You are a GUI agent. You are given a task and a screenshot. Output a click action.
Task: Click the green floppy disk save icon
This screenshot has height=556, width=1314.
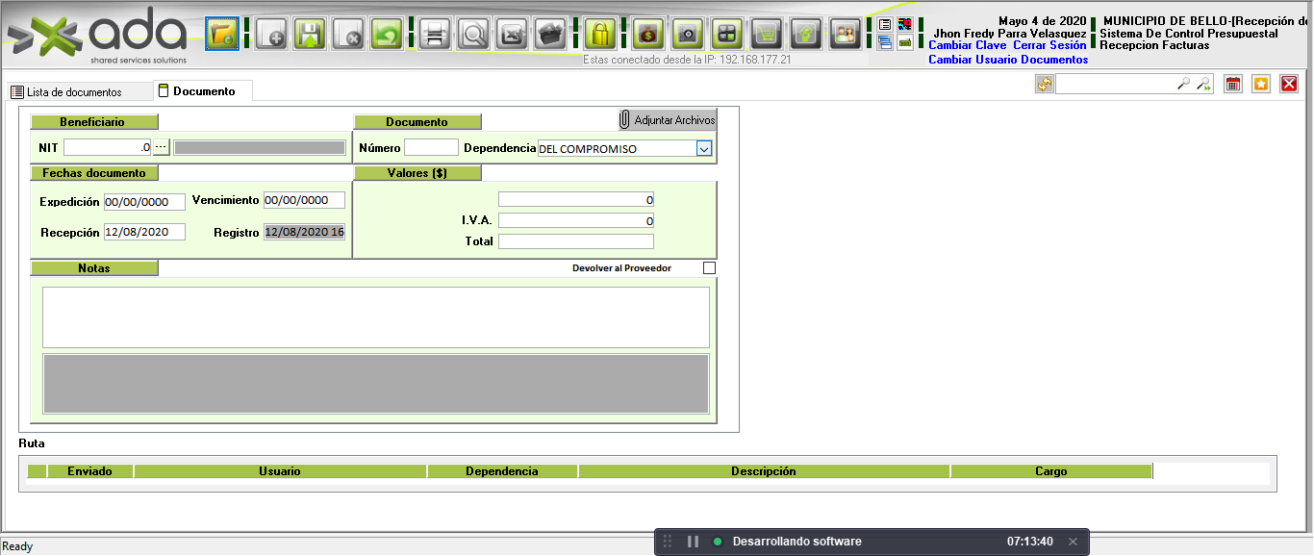310,35
